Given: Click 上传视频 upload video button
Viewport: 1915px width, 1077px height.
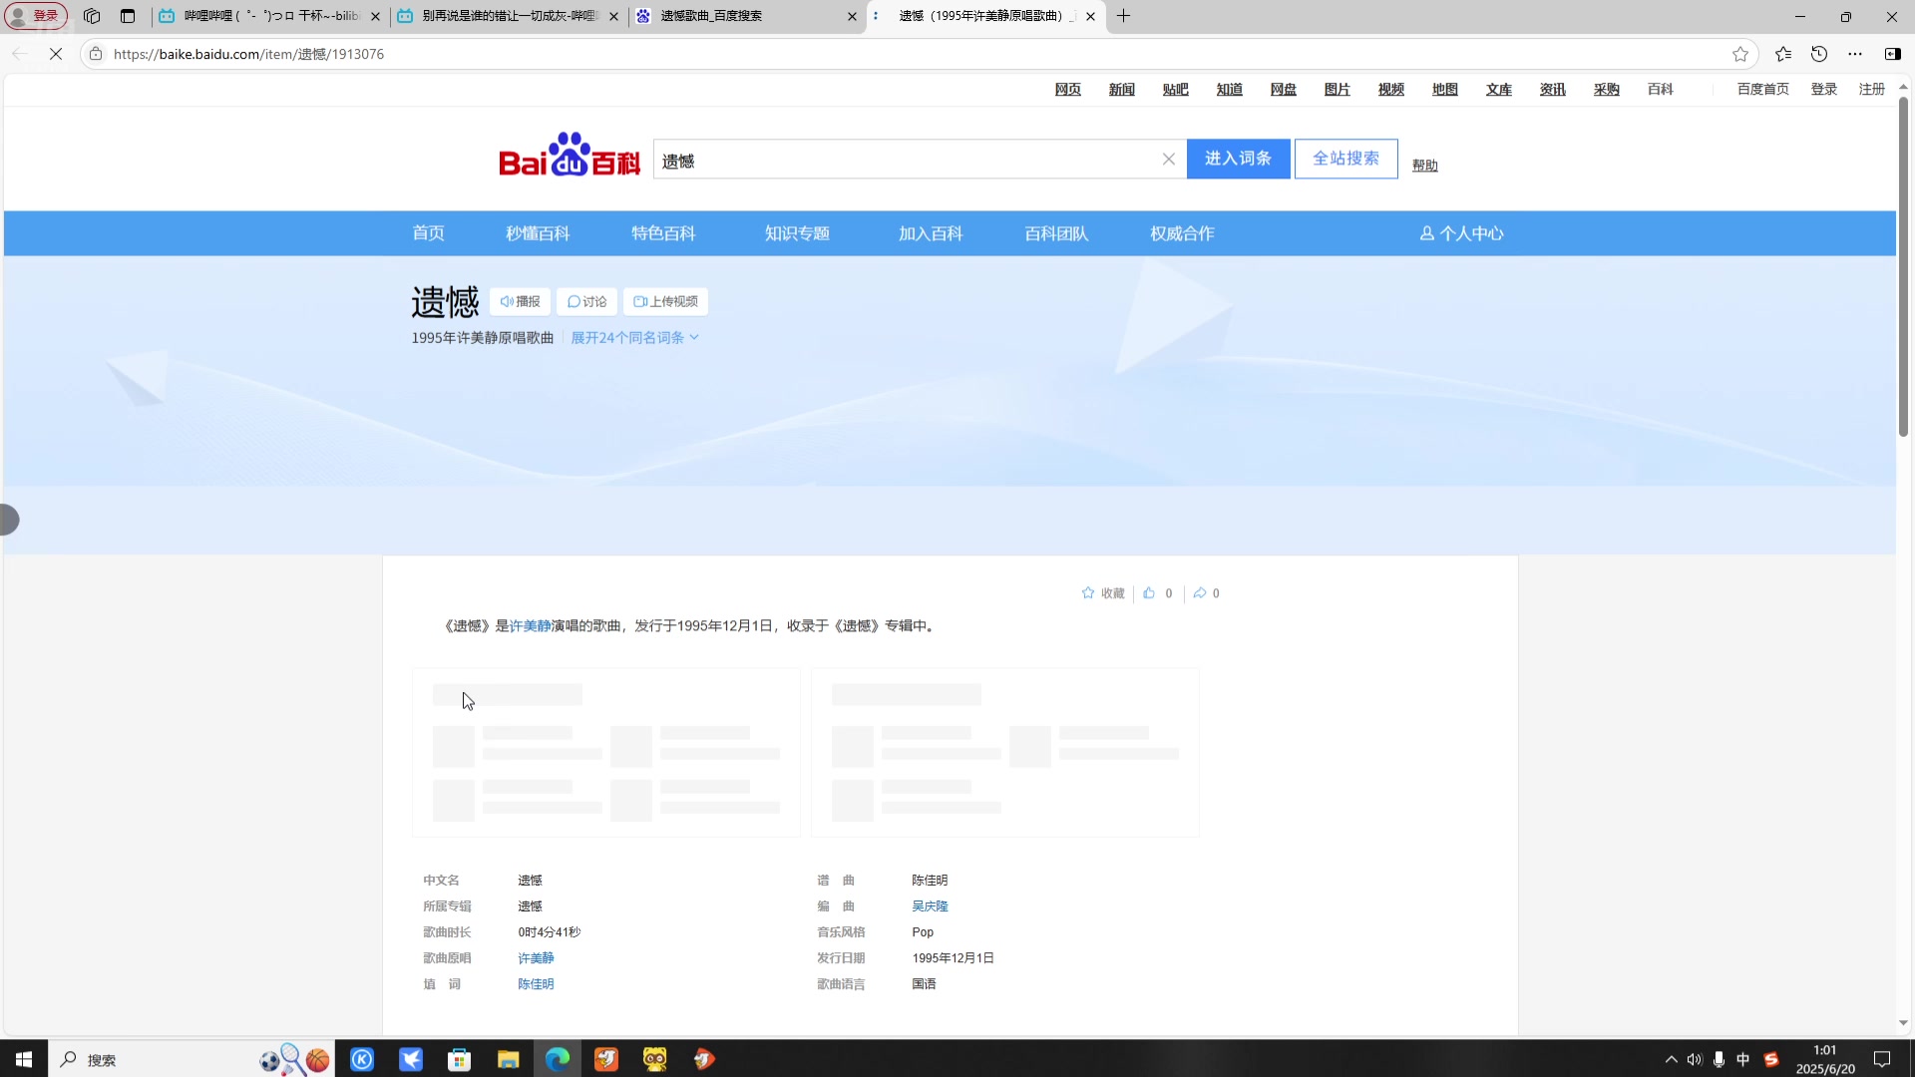Looking at the screenshot, I should click(x=665, y=302).
